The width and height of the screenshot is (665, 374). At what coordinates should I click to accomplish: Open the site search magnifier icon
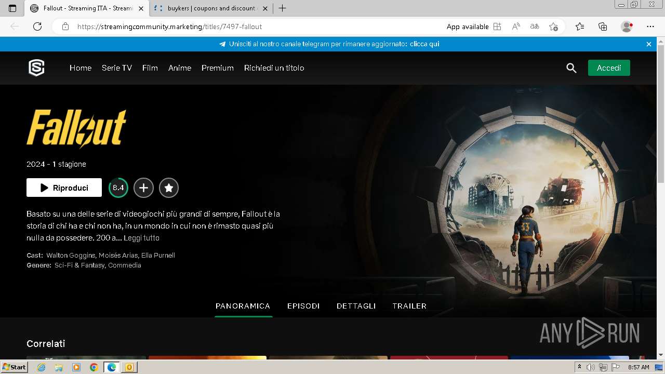coord(571,68)
